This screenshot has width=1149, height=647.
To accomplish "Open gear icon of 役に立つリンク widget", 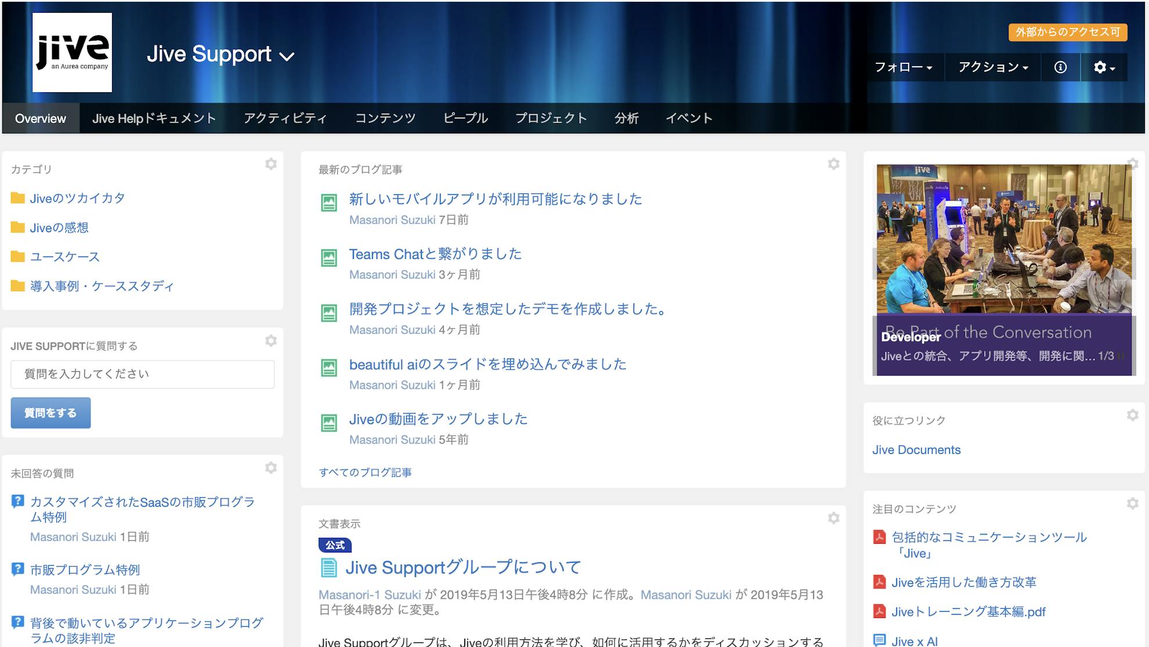I will tap(1133, 415).
